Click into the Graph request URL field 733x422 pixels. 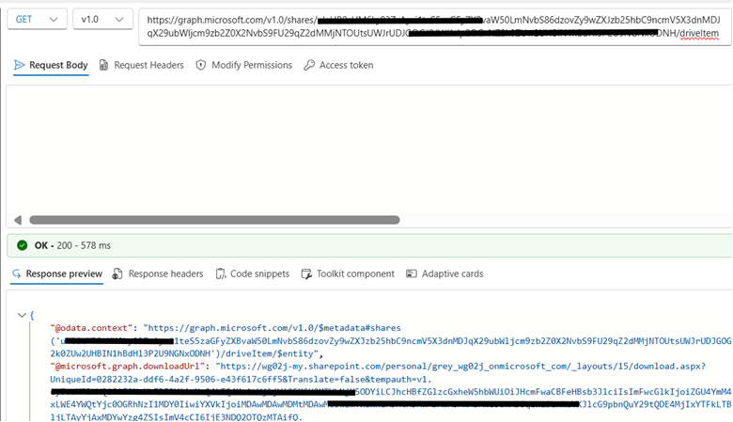[x=435, y=26]
